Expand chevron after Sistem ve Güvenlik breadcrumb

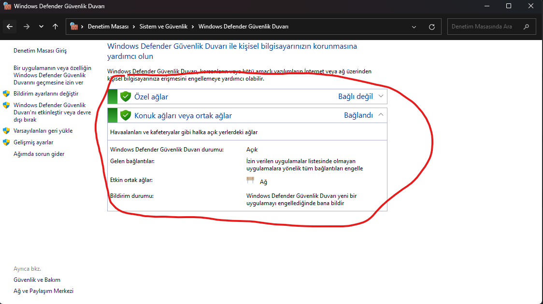point(193,27)
